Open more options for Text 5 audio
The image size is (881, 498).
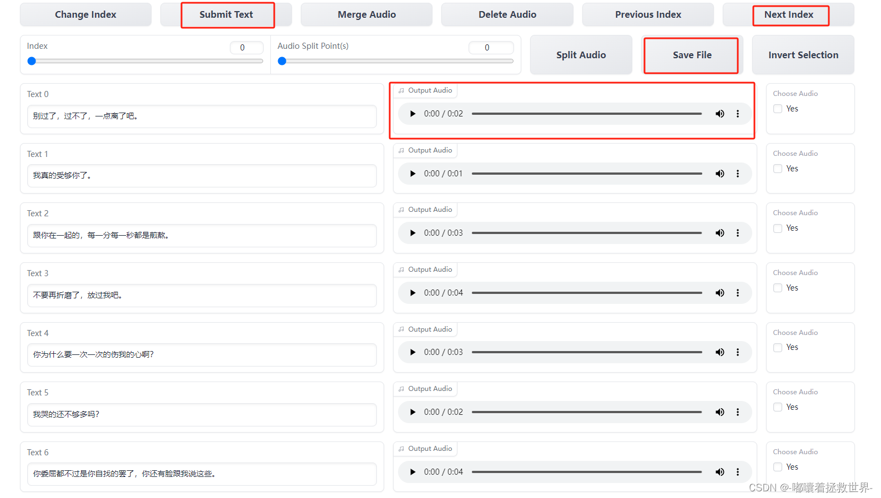coord(738,412)
